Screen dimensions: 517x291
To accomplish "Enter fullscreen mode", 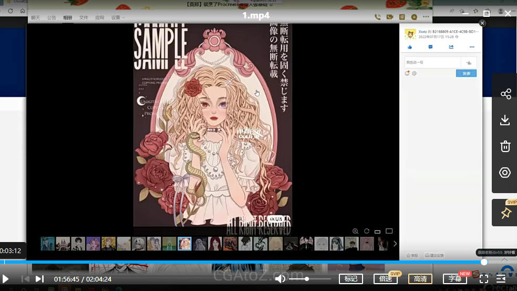I will coord(484,279).
